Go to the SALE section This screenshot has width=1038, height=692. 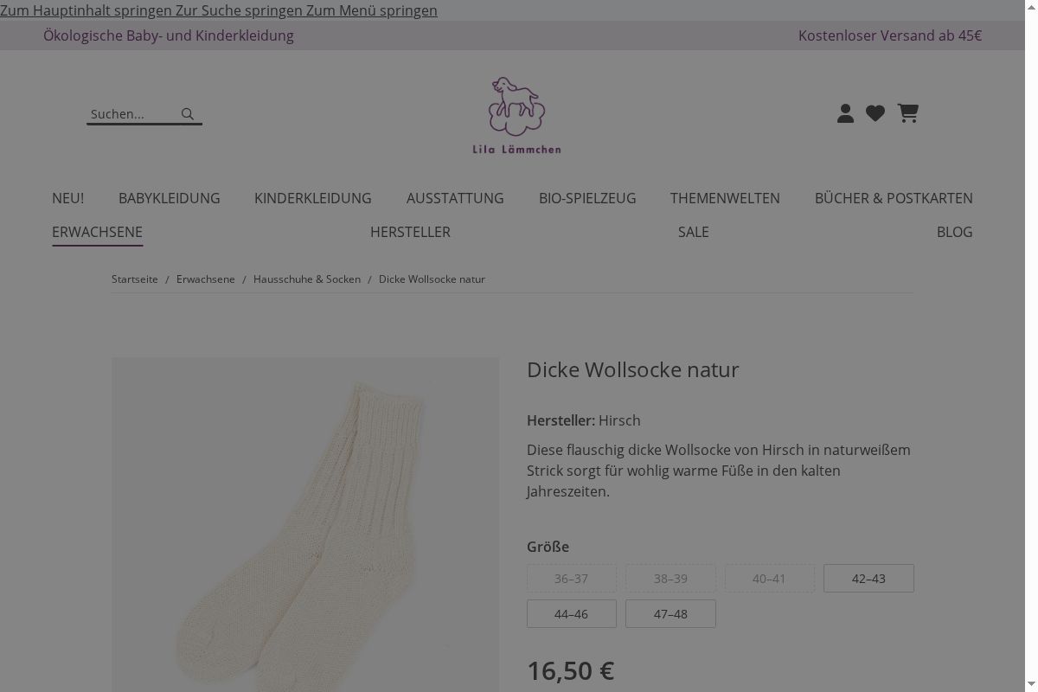click(694, 232)
